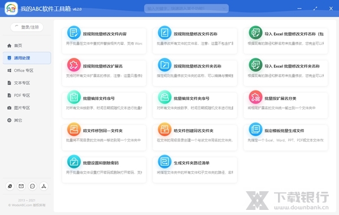This screenshot has width=339, height=215.
Task: Go to 文本专区 in sidebar
Action: (x=27, y=83)
